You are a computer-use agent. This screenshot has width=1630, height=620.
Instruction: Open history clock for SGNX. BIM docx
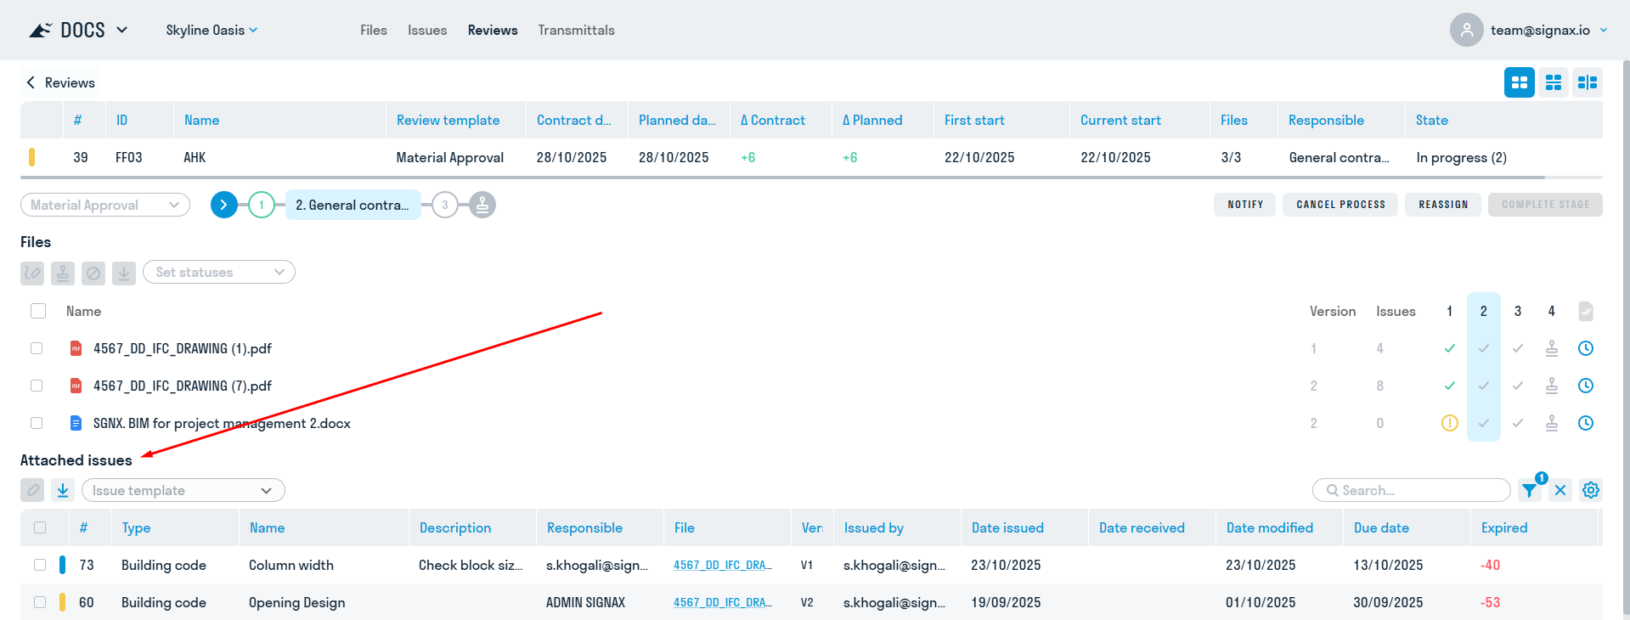click(1585, 423)
